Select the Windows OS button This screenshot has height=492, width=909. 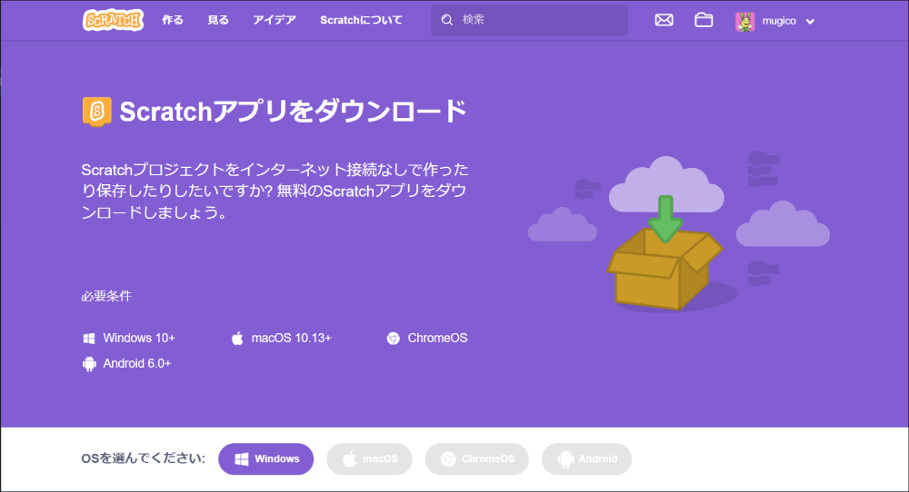coord(266,459)
